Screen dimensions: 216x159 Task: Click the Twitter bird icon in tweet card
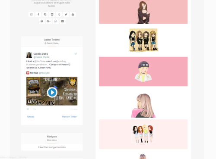click(x=76, y=54)
